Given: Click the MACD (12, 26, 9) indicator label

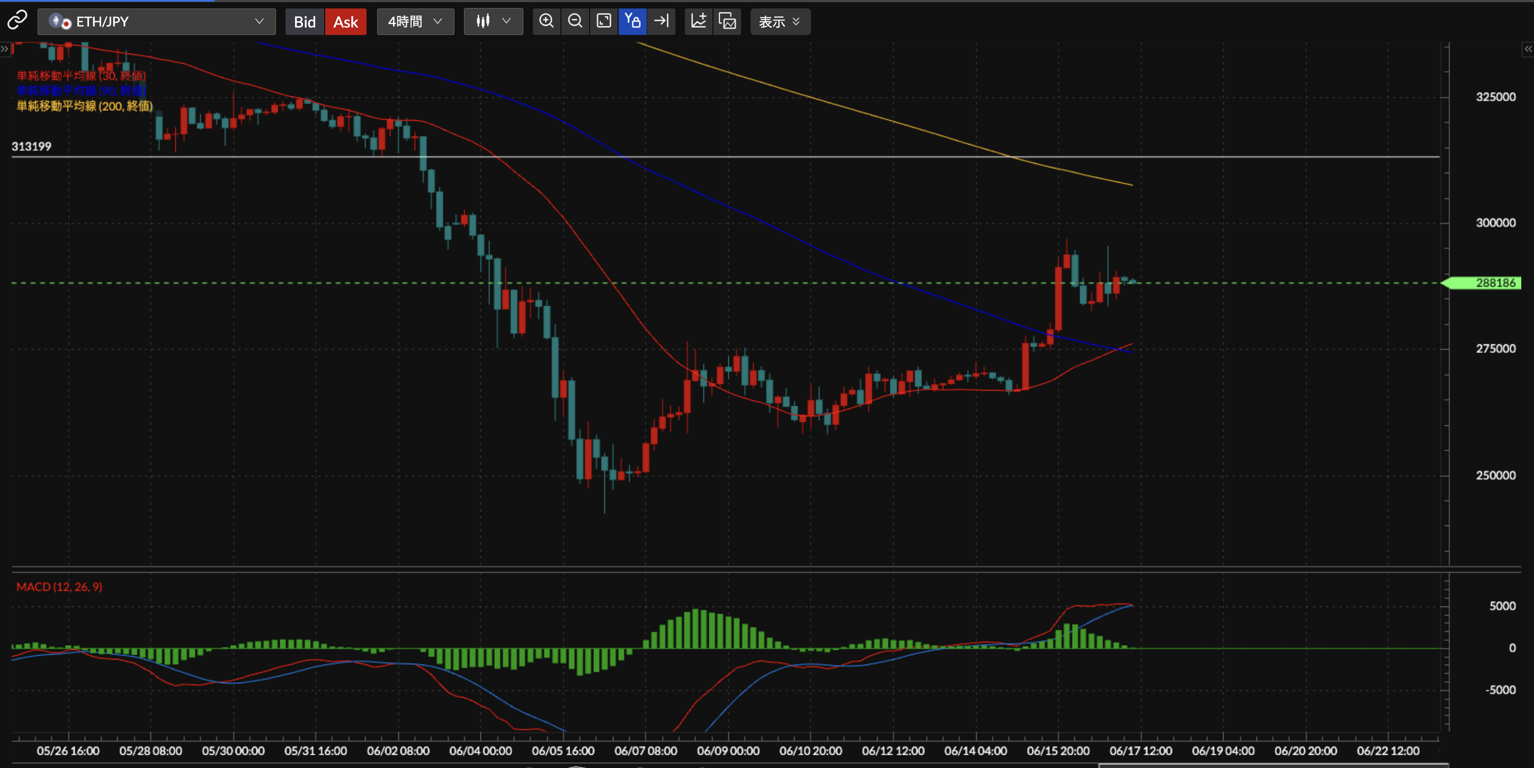Looking at the screenshot, I should (59, 587).
